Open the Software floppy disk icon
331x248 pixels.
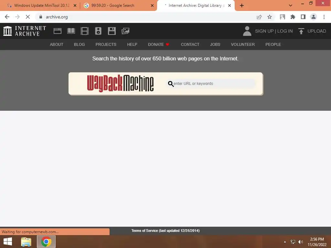tap(112, 31)
